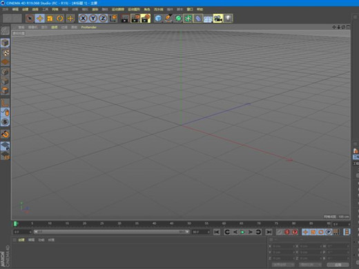
Task: Toggle Scale keyframe recording
Action: 313,232
